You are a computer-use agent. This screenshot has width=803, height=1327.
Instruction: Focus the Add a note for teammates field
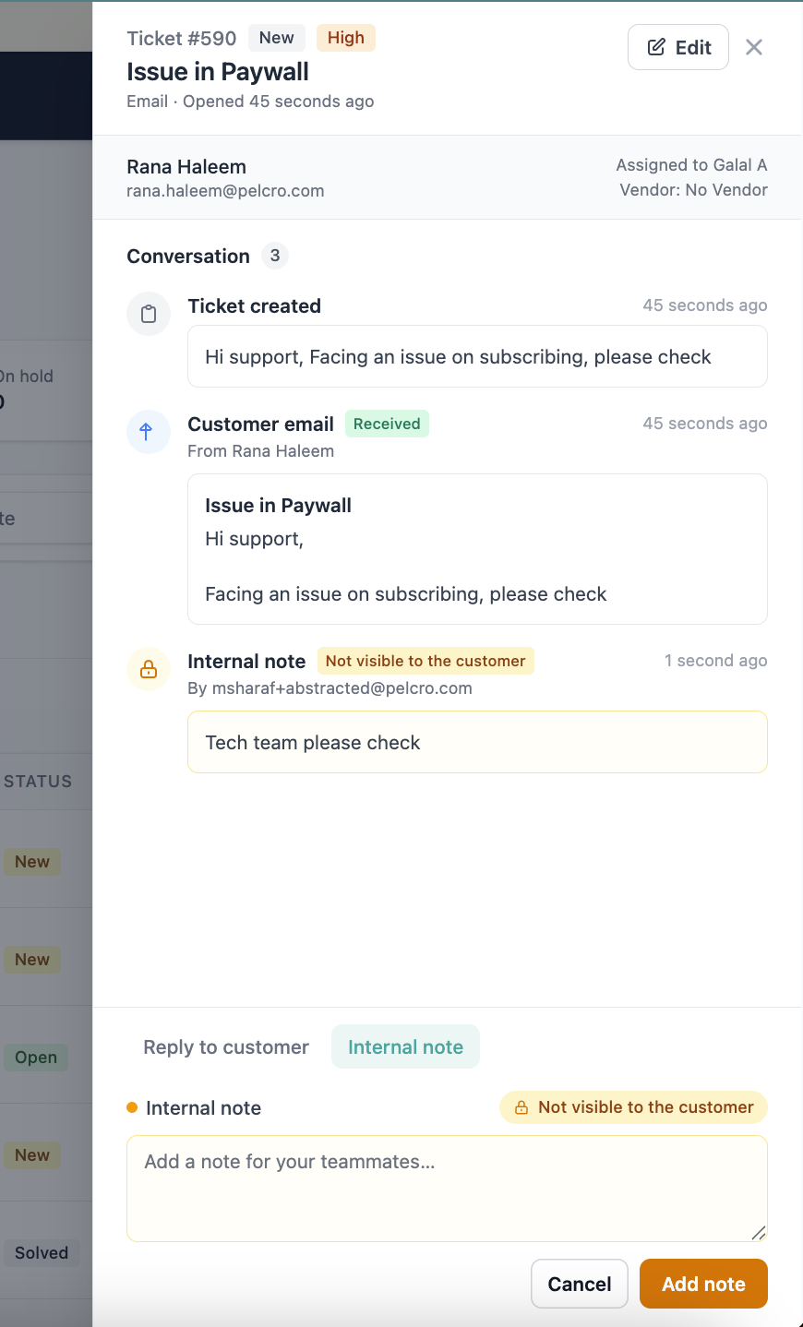click(447, 1189)
